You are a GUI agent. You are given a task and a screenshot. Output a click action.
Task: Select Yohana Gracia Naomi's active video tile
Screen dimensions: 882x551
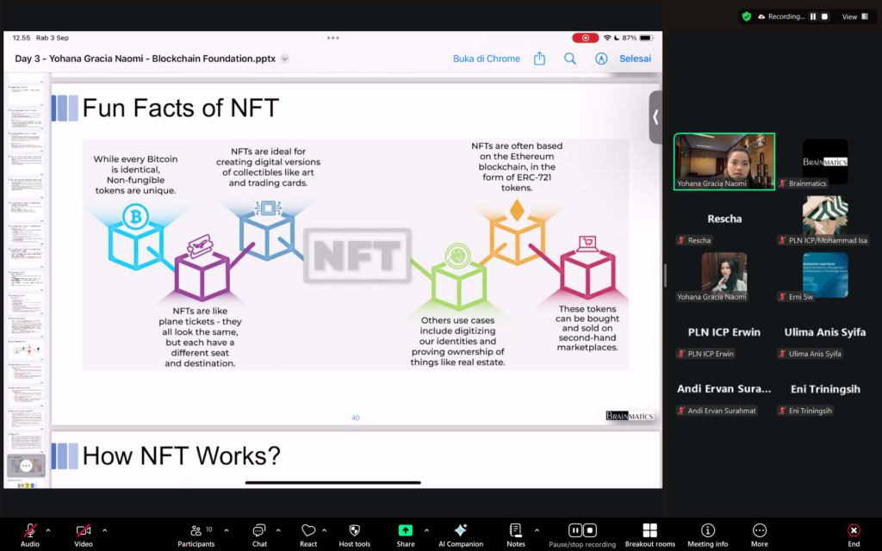(x=724, y=161)
